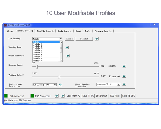Click Load From PC button
Viewport: 161px width, 129px height.
(73, 96)
